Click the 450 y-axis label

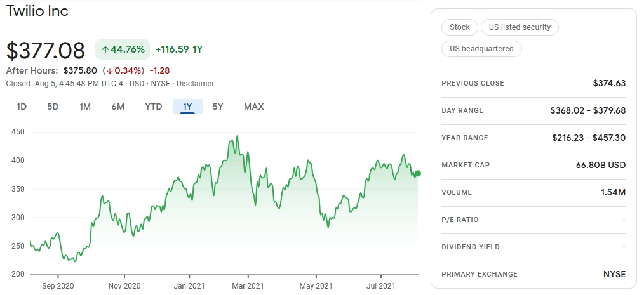tap(18, 132)
